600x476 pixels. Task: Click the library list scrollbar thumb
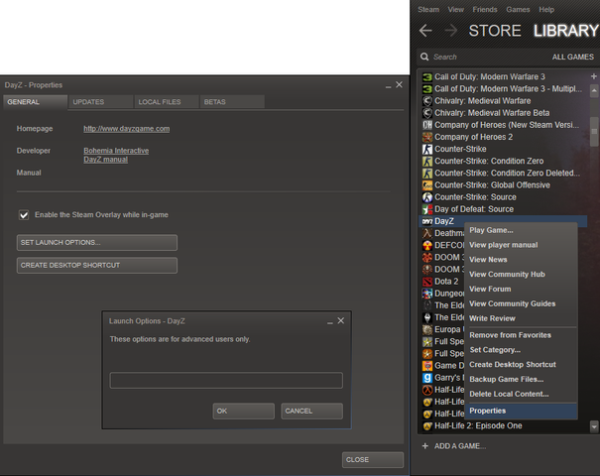(x=594, y=132)
